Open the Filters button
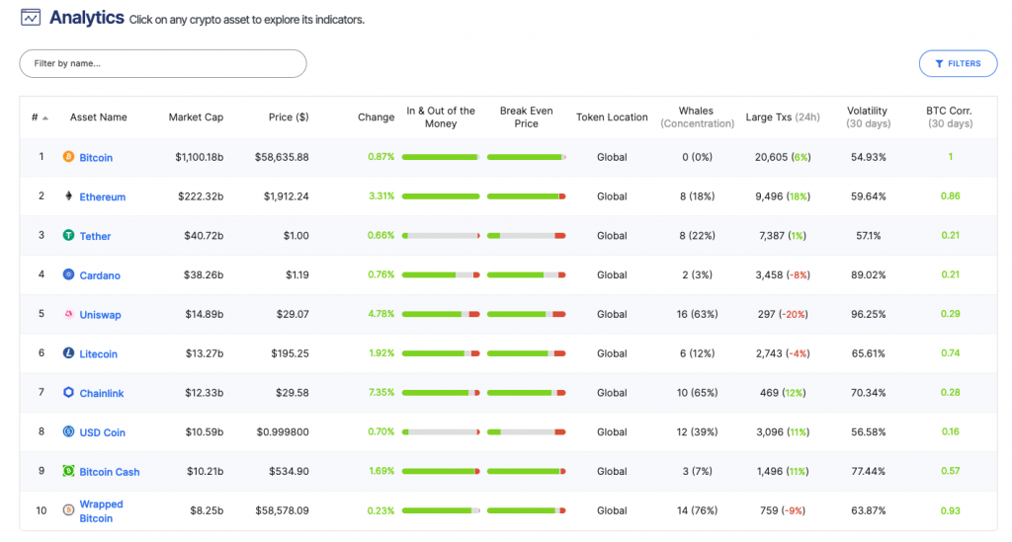This screenshot has width=1012, height=542. [958, 64]
